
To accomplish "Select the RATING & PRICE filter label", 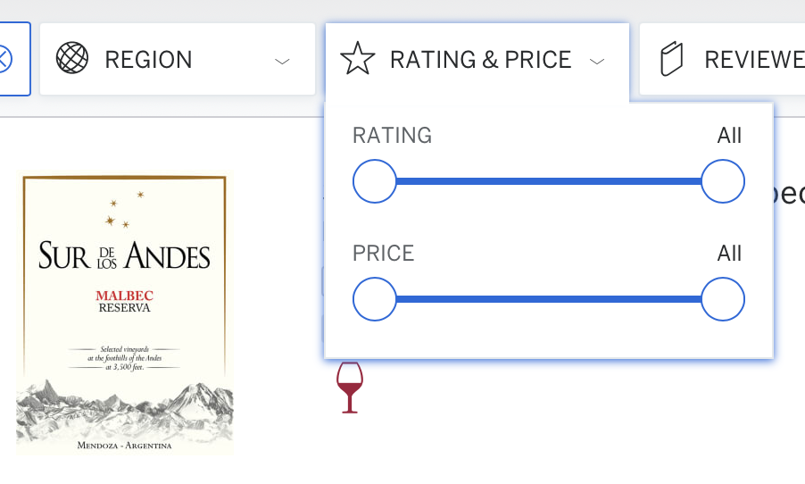I will (480, 60).
